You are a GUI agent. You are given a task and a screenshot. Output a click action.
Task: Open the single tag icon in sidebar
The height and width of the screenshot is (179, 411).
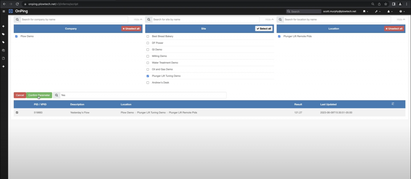pyautogui.click(x=3, y=42)
